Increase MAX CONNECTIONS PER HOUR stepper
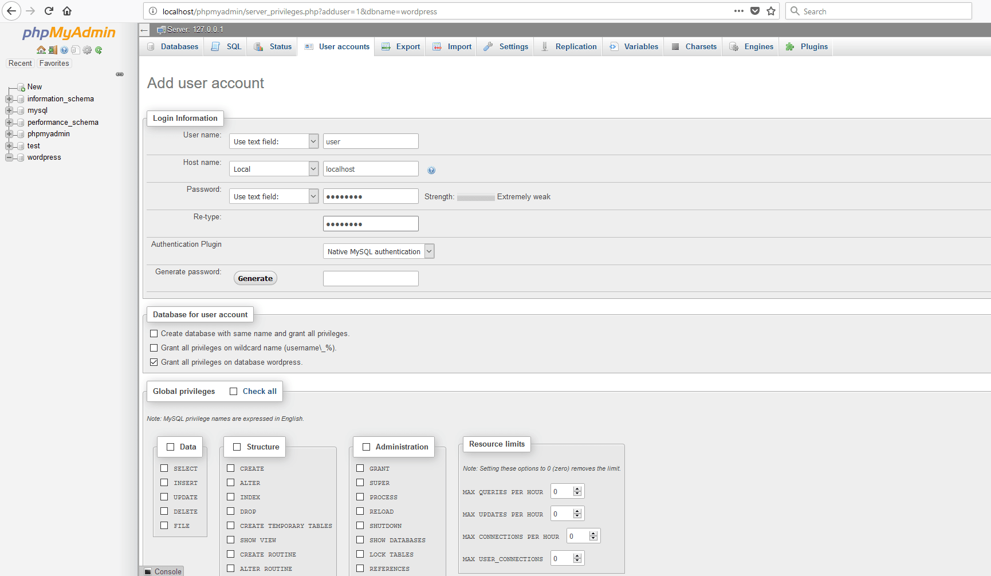Screen dimensions: 991x576 point(593,534)
